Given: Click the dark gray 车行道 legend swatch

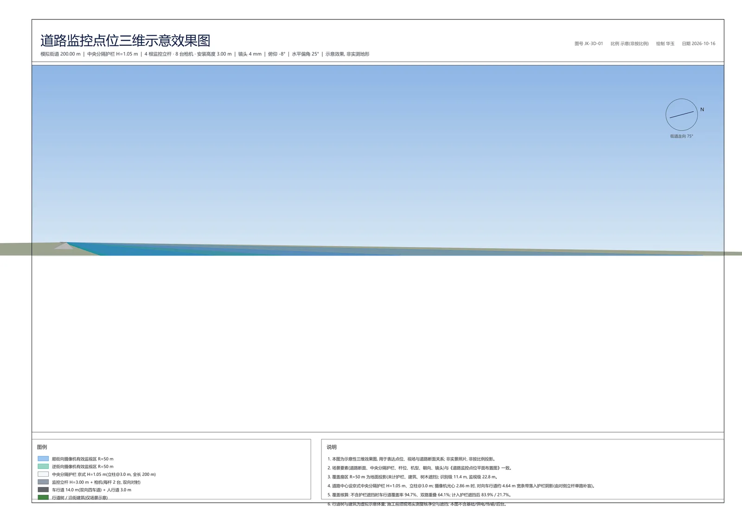Looking at the screenshot, I should point(43,490).
